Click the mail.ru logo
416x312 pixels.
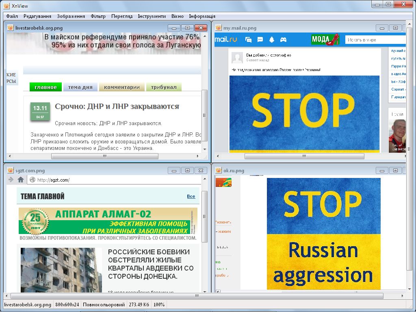(x=226, y=39)
